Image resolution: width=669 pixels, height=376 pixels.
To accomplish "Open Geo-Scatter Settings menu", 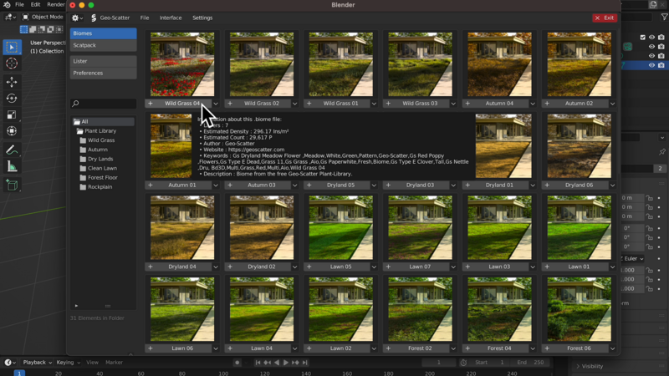I will click(x=202, y=18).
